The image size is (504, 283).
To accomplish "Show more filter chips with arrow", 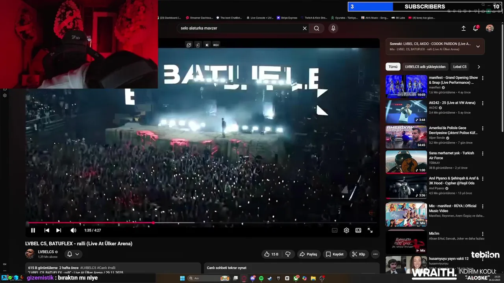I will click(x=479, y=67).
